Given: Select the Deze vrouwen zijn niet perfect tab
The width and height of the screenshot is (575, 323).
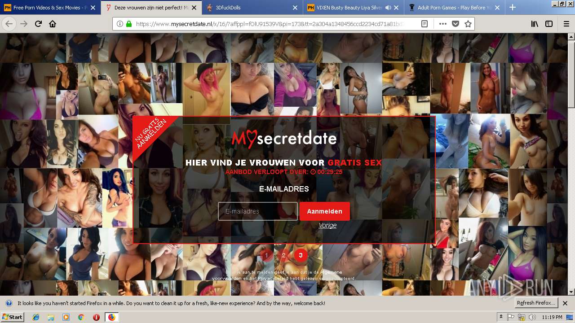Looking at the screenshot, I should tap(151, 8).
